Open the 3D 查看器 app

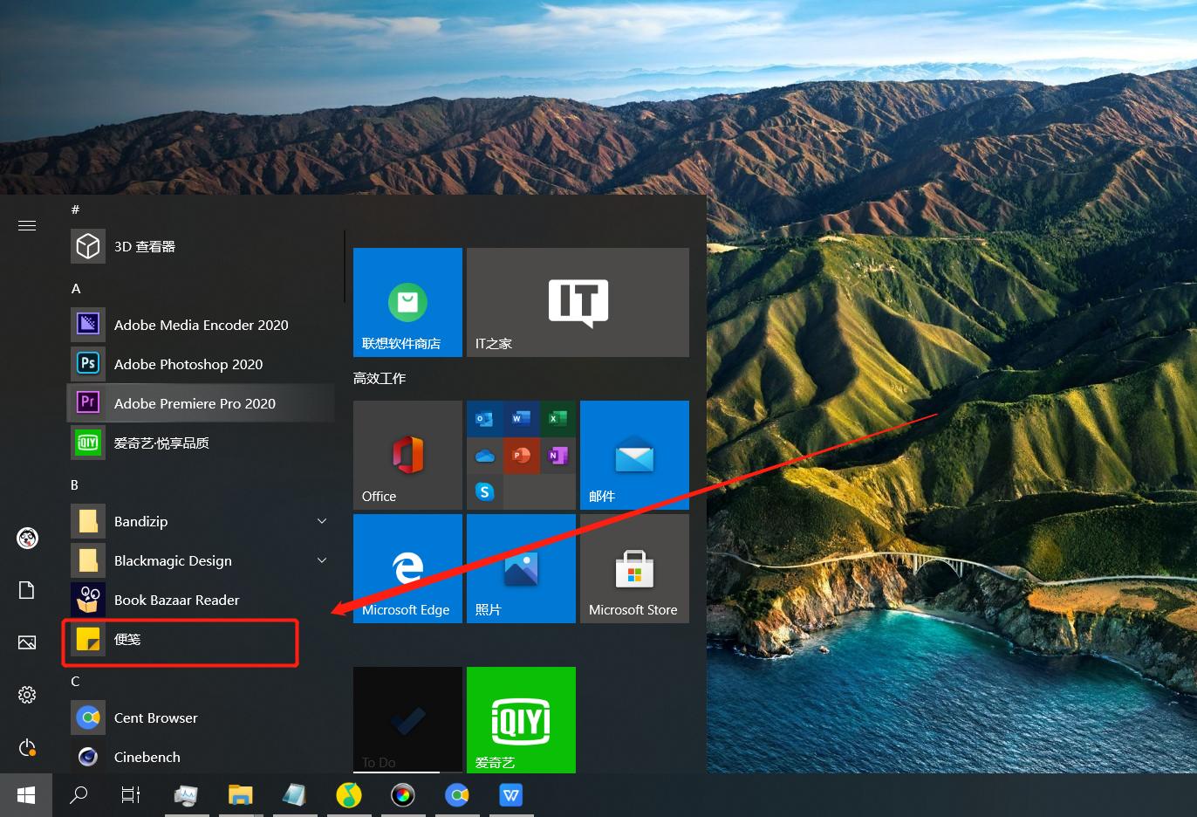coord(144,247)
